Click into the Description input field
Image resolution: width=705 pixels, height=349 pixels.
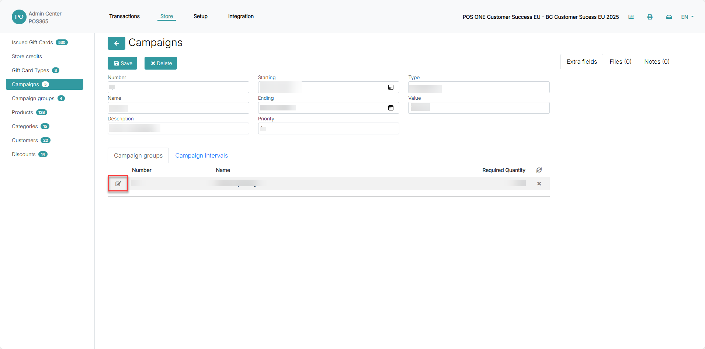coord(178,128)
